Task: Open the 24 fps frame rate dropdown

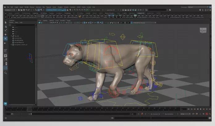Action: click(185, 114)
